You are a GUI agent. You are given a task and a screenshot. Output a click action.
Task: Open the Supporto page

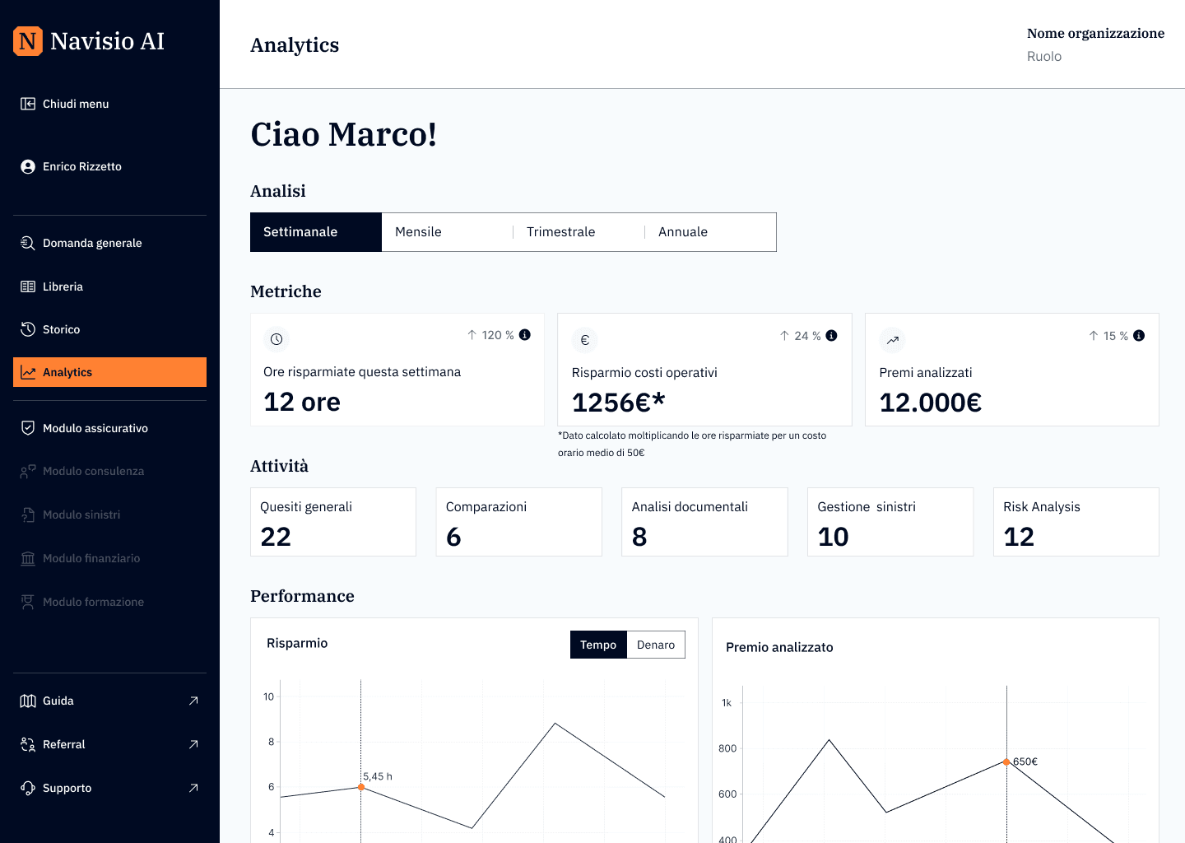coord(67,788)
